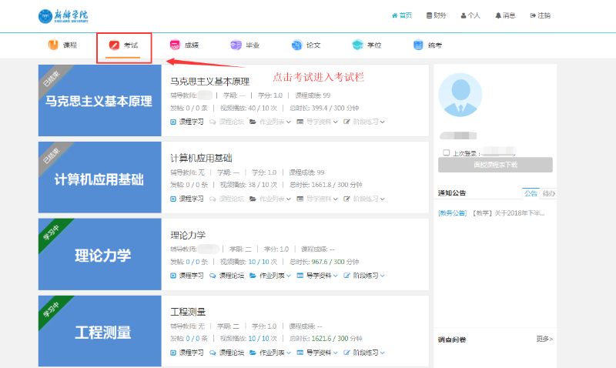Open the 考试 (Exam) navigation tab

[x=124, y=45]
